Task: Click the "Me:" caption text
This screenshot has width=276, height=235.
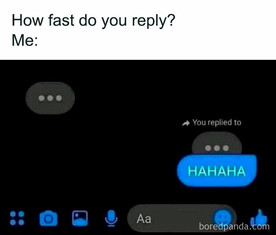Action: click(x=24, y=40)
